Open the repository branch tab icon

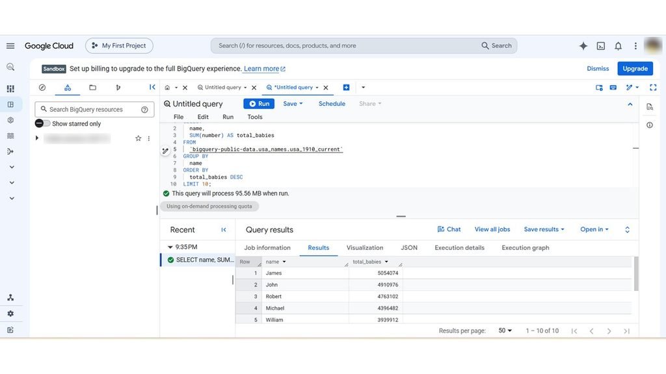[118, 88]
